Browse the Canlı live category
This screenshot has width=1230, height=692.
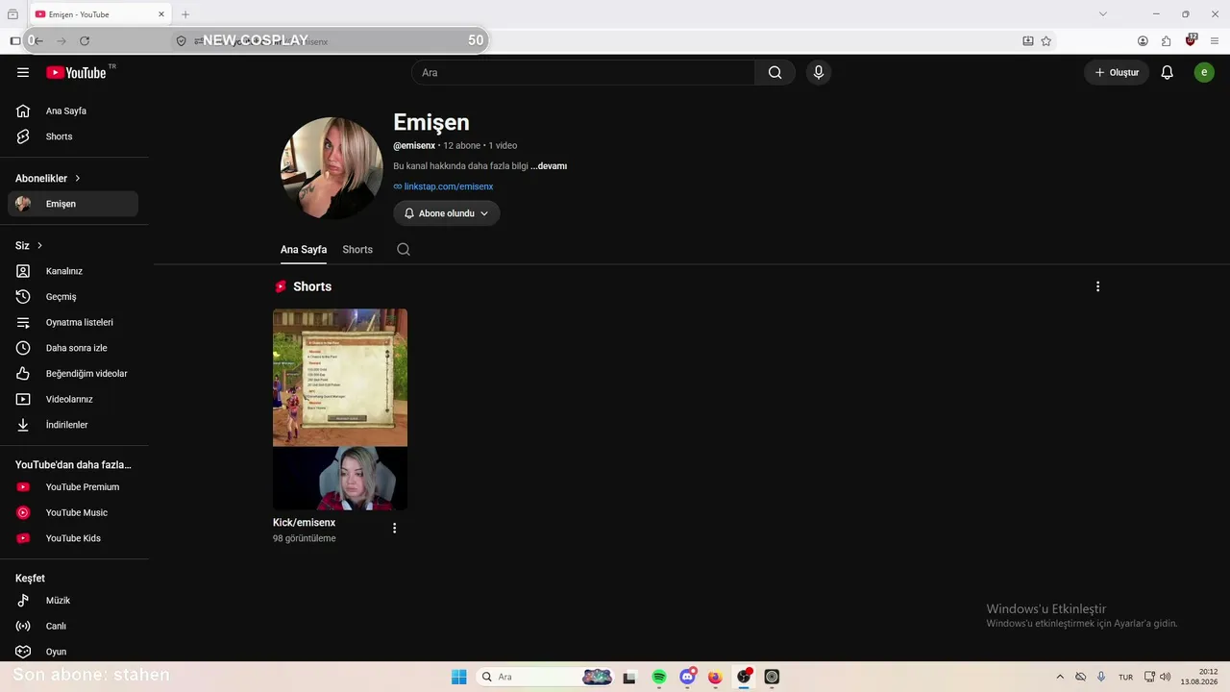73,626
